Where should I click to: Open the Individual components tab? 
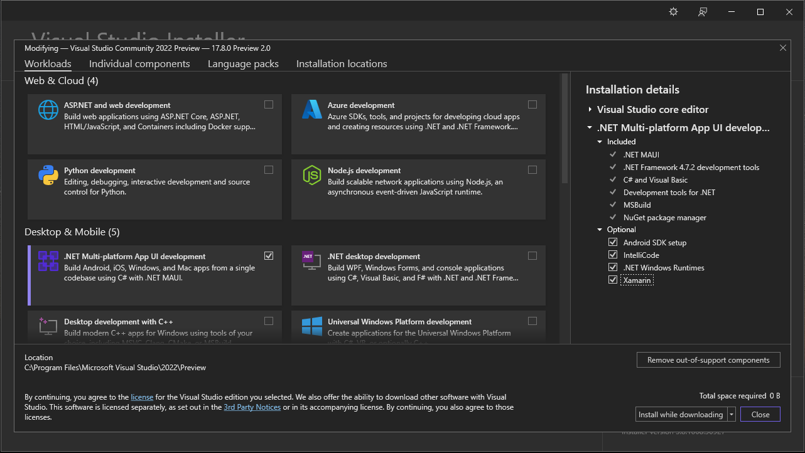point(139,64)
